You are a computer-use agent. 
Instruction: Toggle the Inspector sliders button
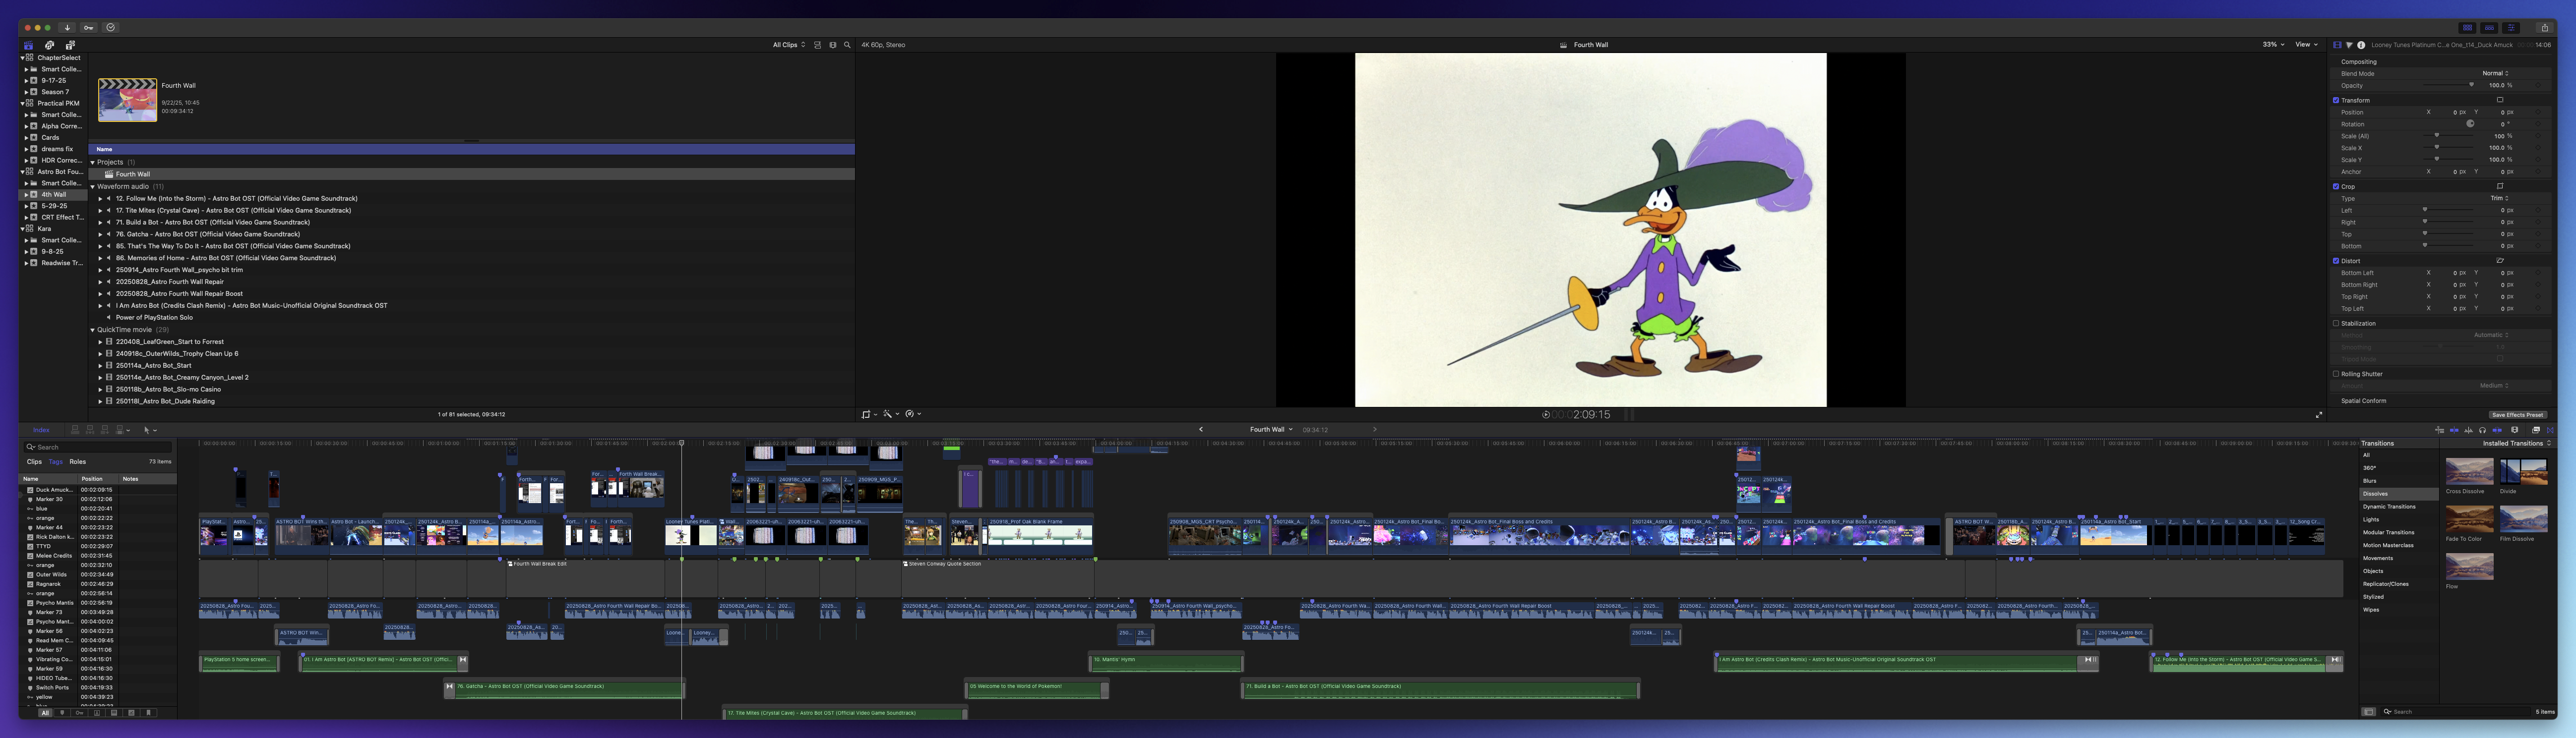(2511, 28)
